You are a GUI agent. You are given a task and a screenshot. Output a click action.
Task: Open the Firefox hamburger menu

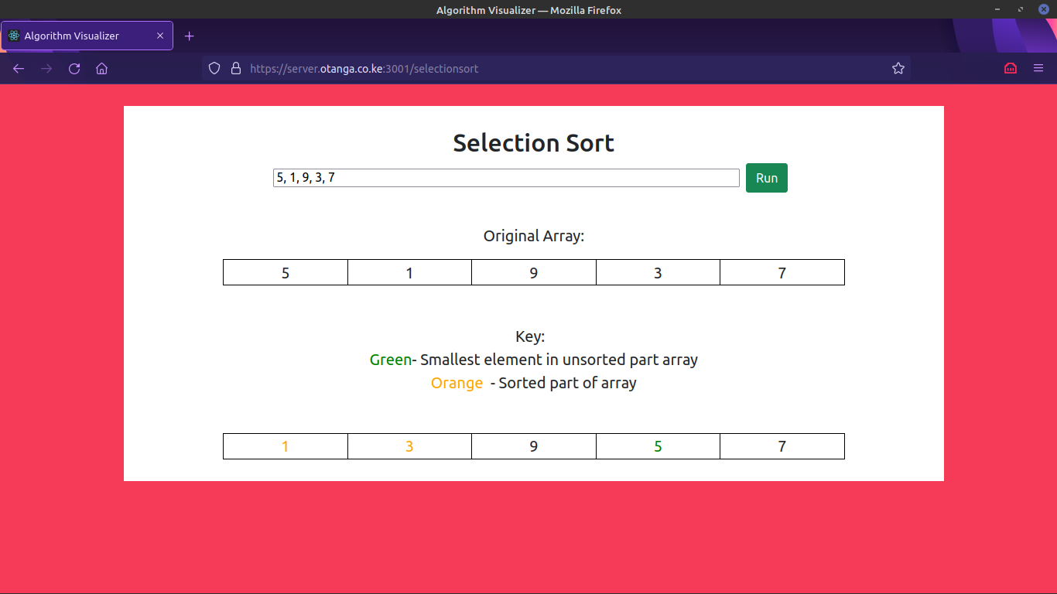(x=1038, y=69)
